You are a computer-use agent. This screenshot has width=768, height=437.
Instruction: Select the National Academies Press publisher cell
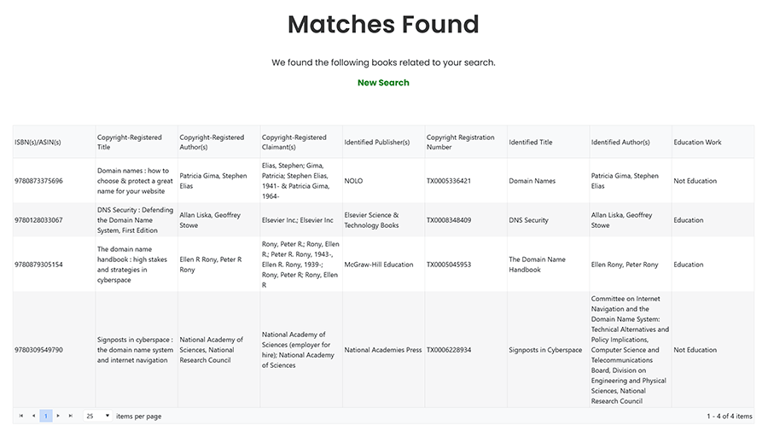pos(383,350)
